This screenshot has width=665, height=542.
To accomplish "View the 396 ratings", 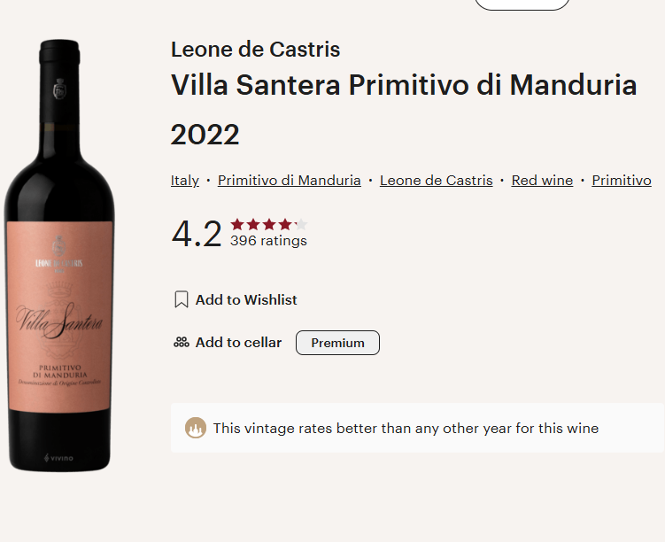I will (x=268, y=241).
